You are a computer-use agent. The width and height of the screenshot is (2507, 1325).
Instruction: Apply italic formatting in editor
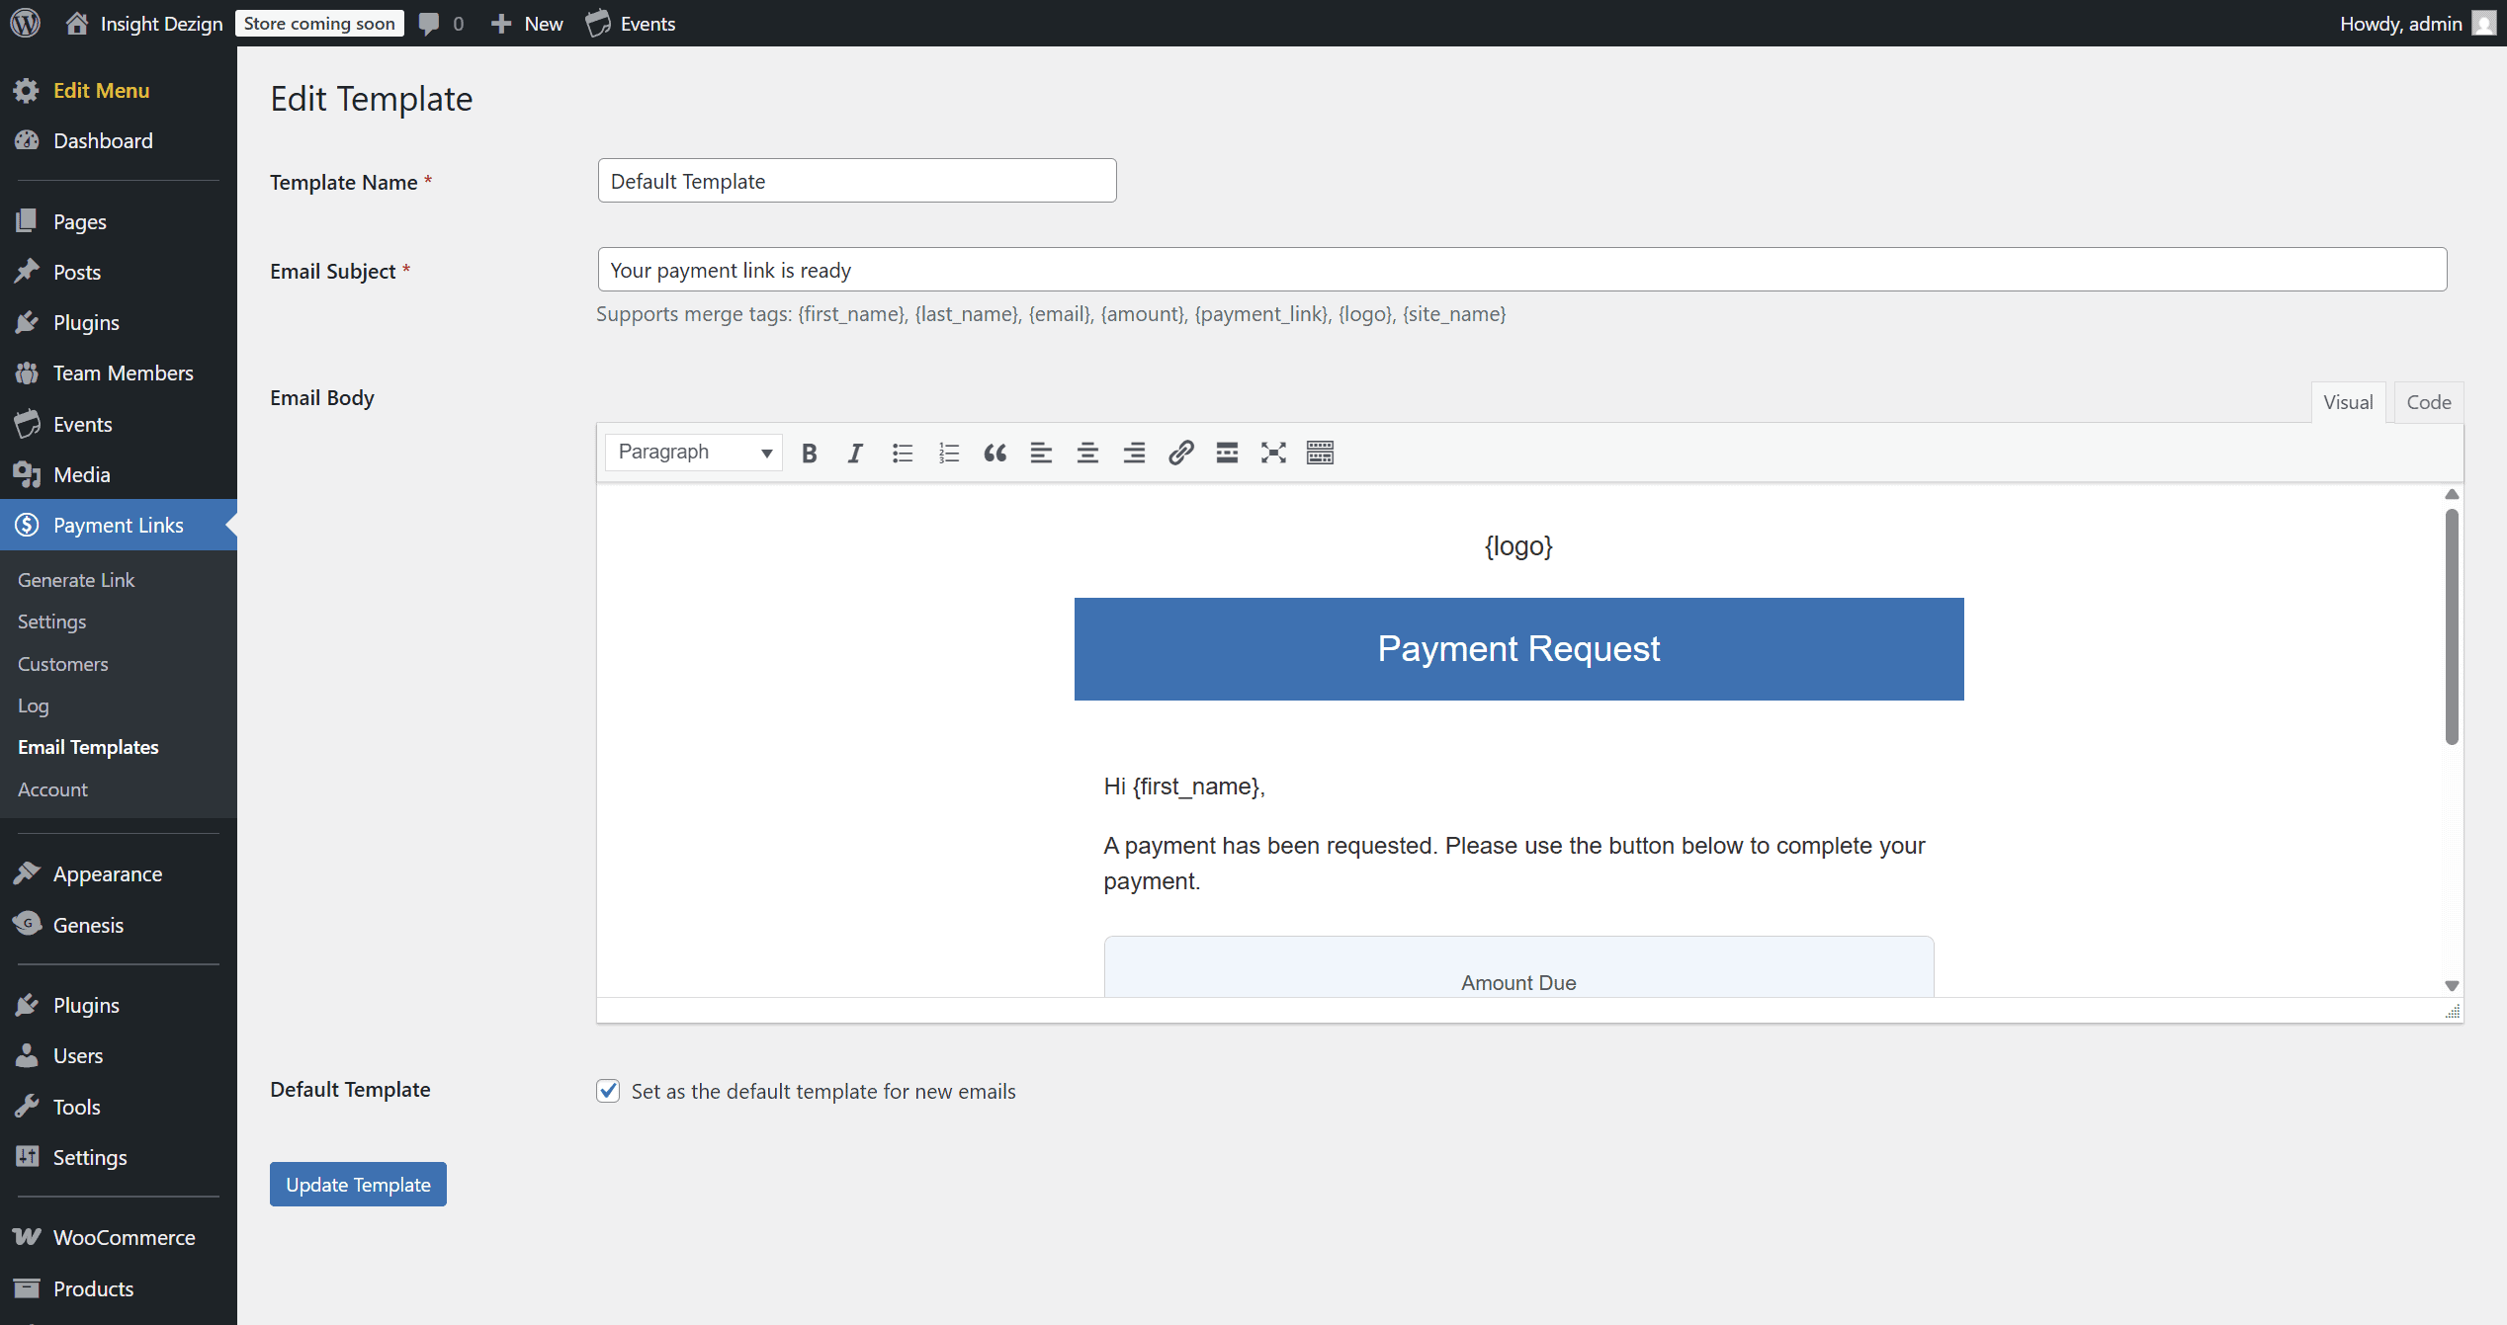(x=855, y=453)
